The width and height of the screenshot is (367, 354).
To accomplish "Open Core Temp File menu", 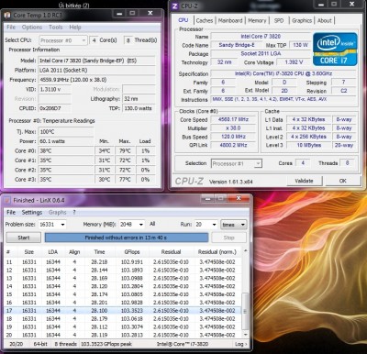I will pyautogui.click(x=11, y=28).
